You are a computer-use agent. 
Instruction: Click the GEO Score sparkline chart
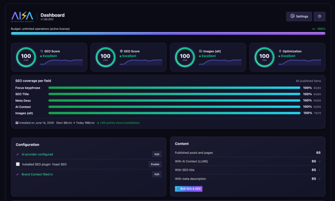pos(141,63)
